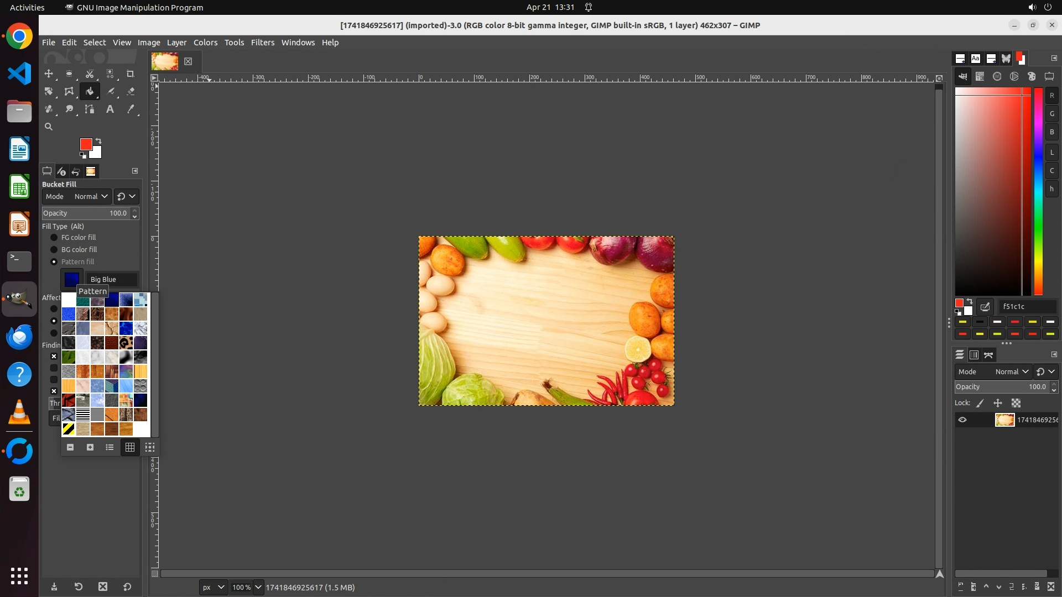Toggle visibility eye of the image layer
1062x597 pixels.
coord(962,420)
